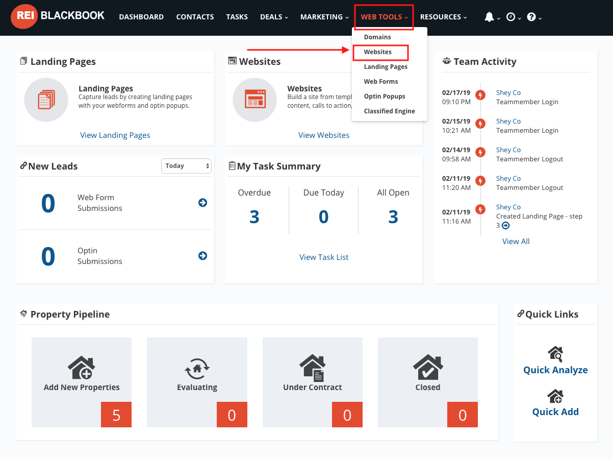This screenshot has width=613, height=459.
Task: Click the Due Today count 0
Action: coord(324,217)
